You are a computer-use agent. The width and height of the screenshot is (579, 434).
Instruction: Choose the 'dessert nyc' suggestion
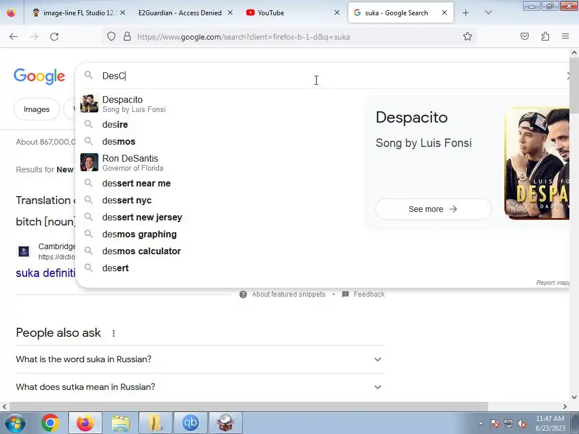tap(222, 201)
